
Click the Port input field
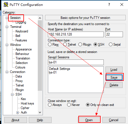pyautogui.click(x=114, y=34)
